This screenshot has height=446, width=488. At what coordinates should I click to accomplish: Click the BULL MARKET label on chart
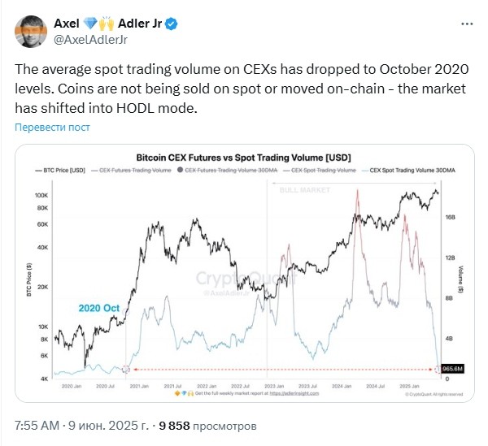point(305,190)
